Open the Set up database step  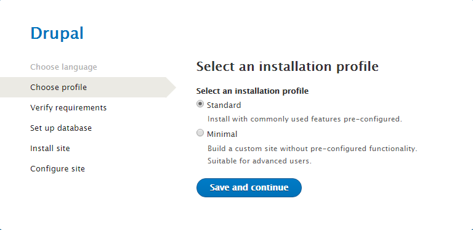61,128
